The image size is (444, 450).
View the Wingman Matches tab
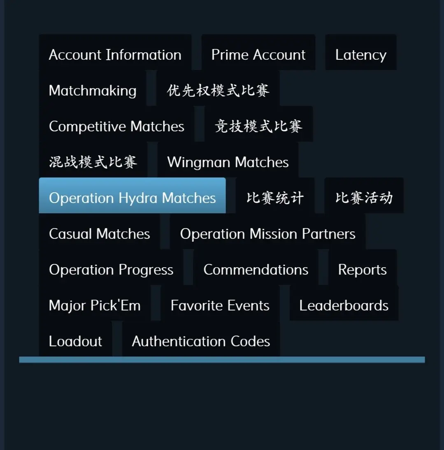point(228,160)
